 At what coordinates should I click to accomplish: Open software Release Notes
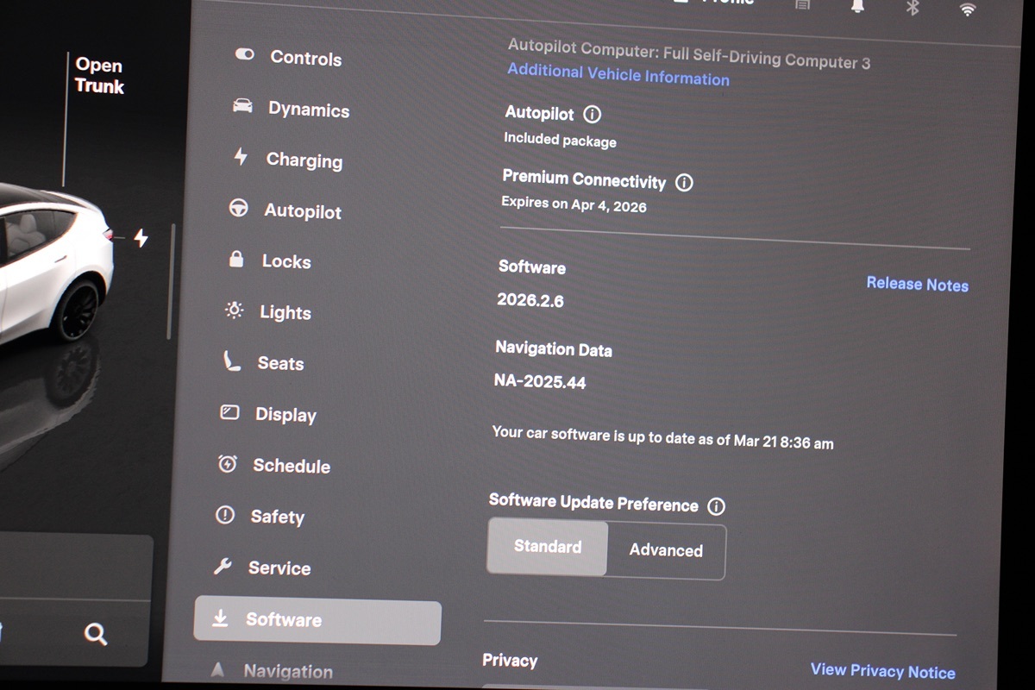(918, 284)
